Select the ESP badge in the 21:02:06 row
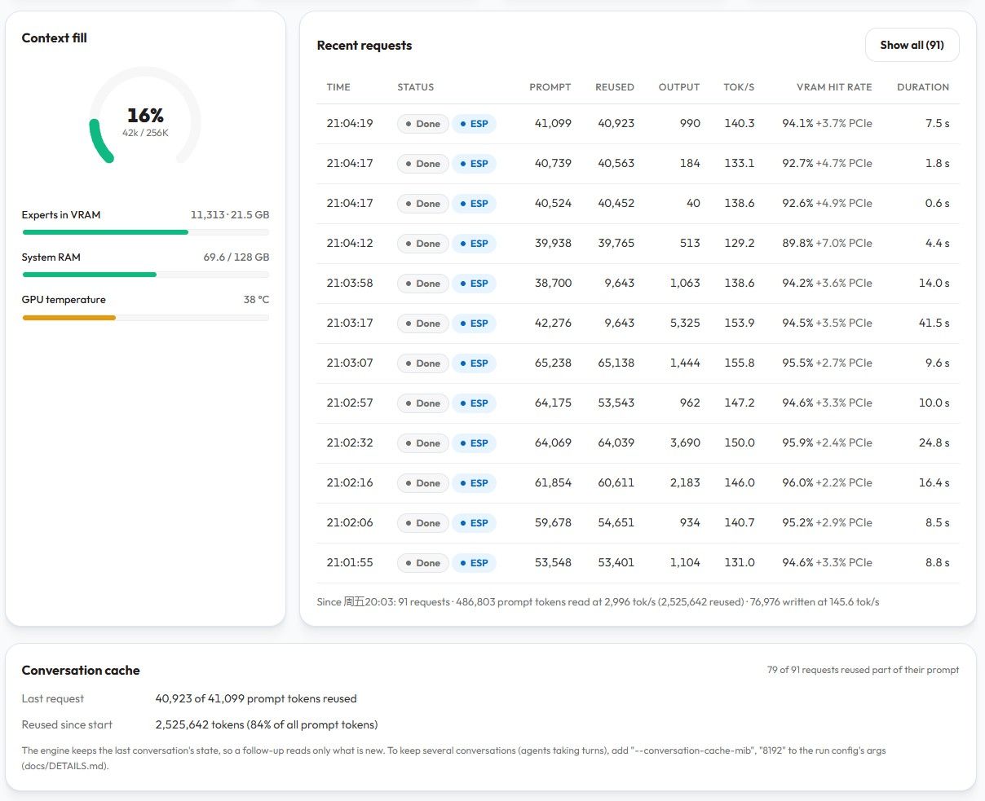Screen dimensions: 985x801 point(474,523)
